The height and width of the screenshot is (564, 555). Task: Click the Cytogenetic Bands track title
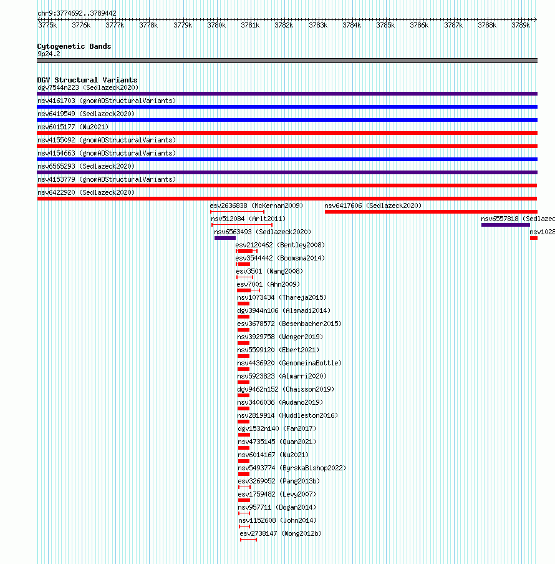[x=74, y=46]
